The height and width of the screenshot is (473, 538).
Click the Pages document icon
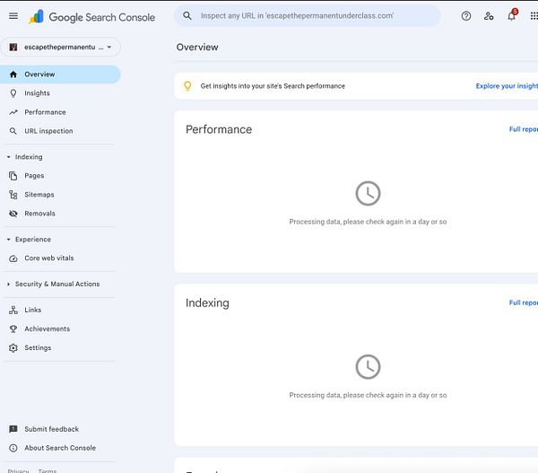pyautogui.click(x=13, y=176)
